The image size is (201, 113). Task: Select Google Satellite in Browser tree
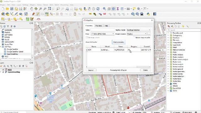[12, 49]
